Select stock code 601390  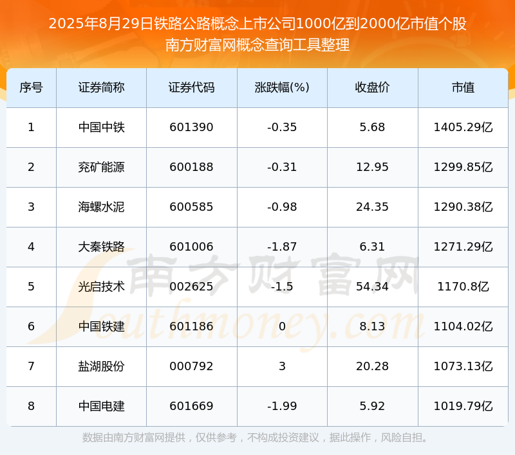pos(191,127)
